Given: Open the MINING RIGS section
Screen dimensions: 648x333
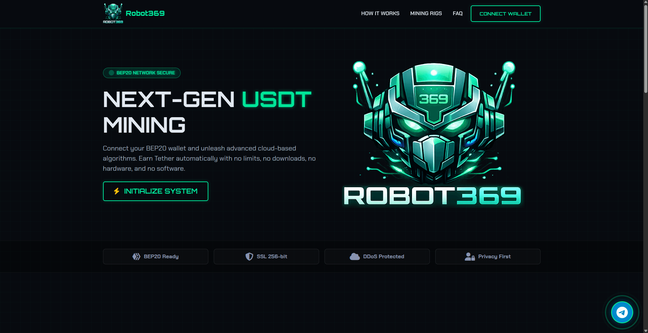Looking at the screenshot, I should point(426,13).
